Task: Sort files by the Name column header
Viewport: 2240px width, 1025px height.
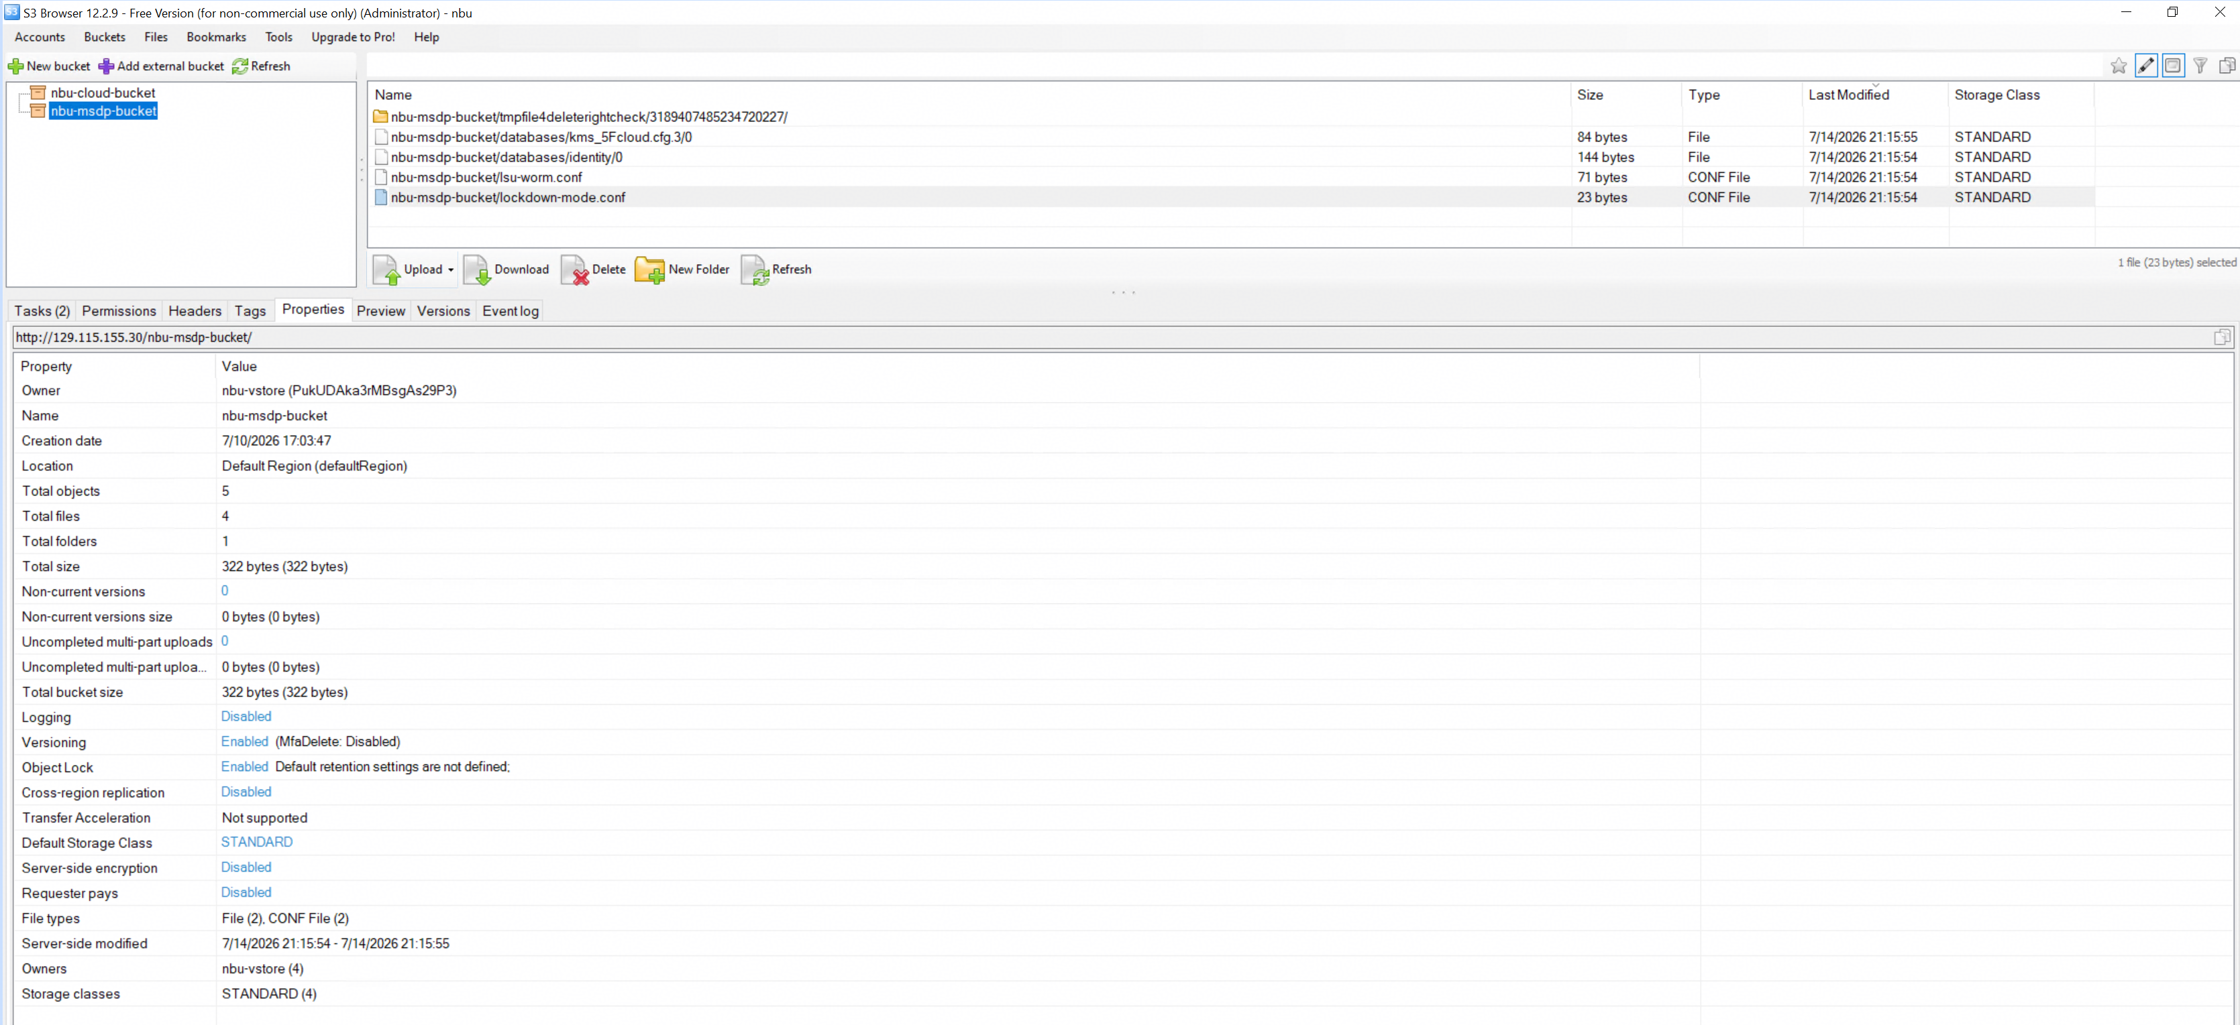Action: tap(971, 95)
